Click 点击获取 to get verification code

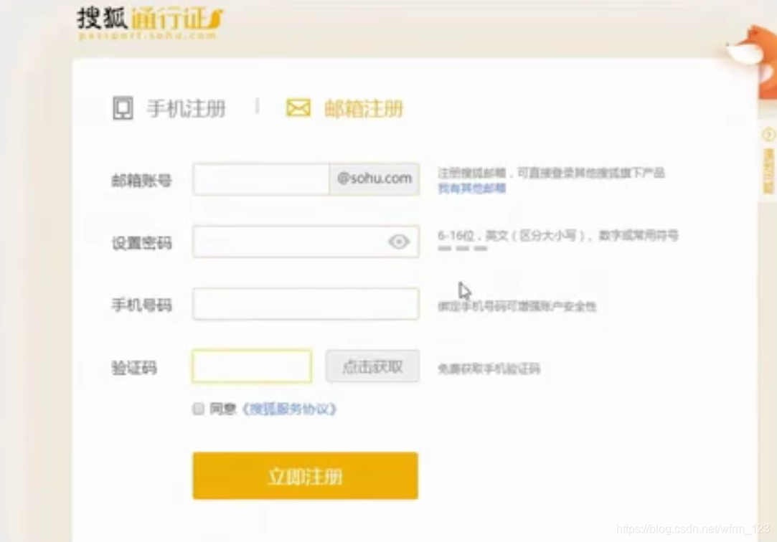pyautogui.click(x=372, y=366)
